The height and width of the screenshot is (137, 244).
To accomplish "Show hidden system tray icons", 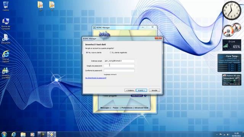I will [217, 134].
